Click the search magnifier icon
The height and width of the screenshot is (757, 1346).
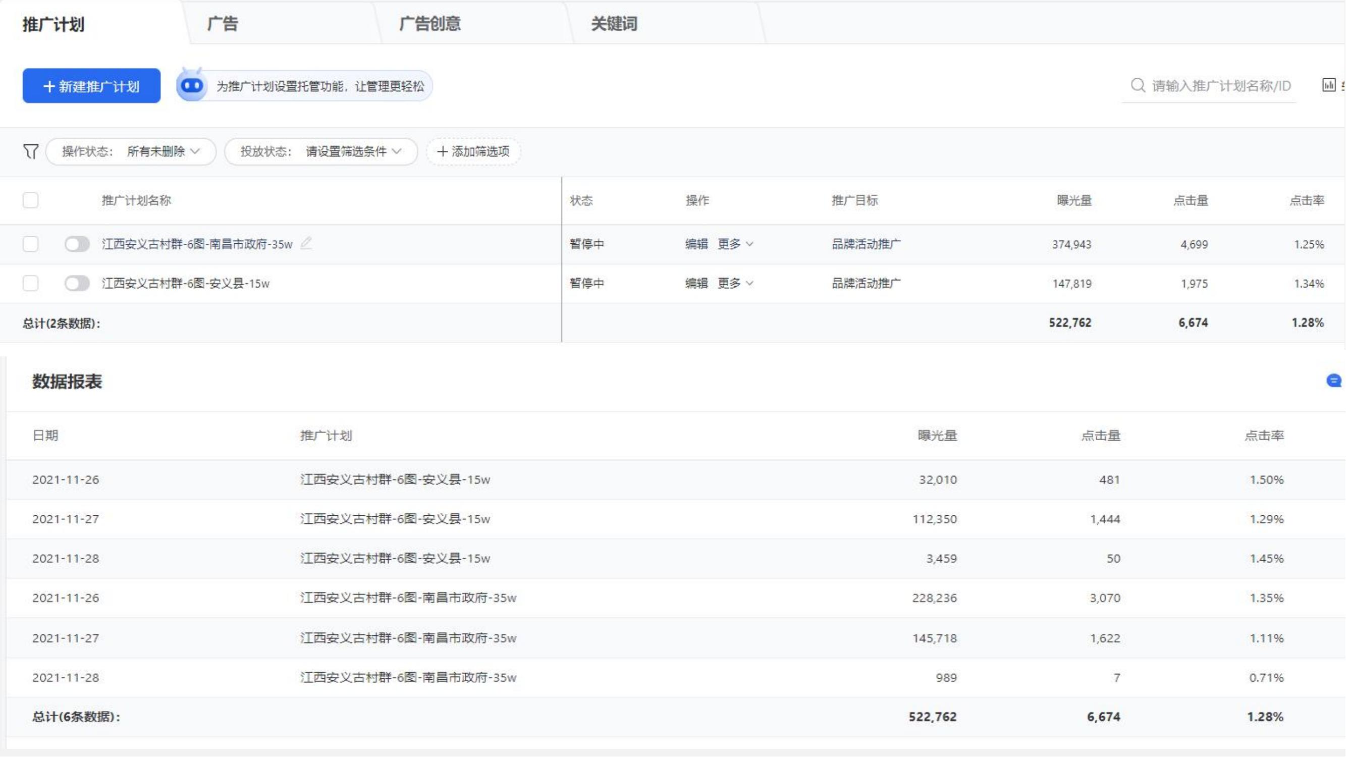[1138, 86]
